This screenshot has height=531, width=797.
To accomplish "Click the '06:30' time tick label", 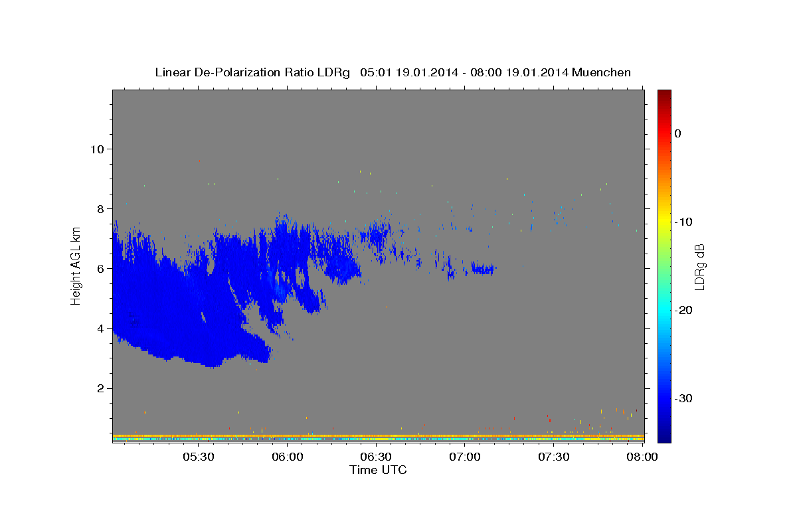I will click(376, 457).
